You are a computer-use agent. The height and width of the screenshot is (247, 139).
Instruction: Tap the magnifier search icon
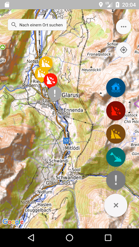pos(14,25)
